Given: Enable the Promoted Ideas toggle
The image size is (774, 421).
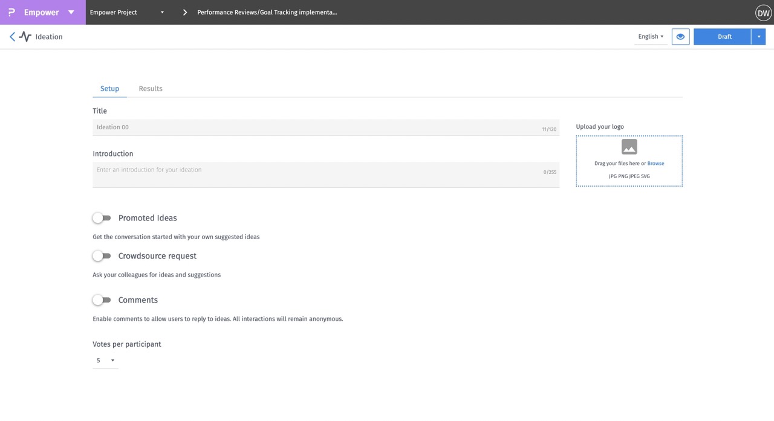Looking at the screenshot, I should click(x=102, y=218).
